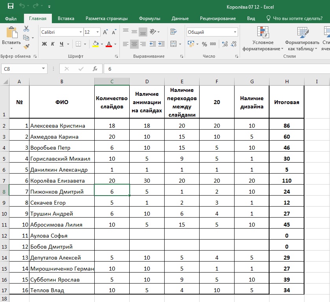Click the Cut scissors icon
Screen dimensions: 330x302
(26, 28)
